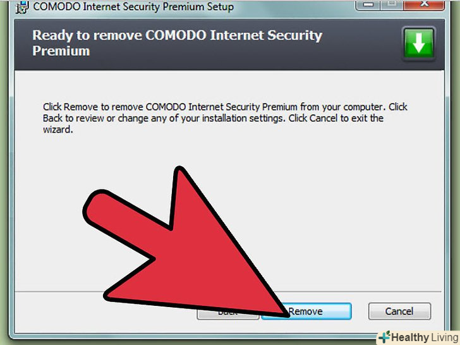Minimize the COMODO Setup window
460x345 pixels.
368,4
